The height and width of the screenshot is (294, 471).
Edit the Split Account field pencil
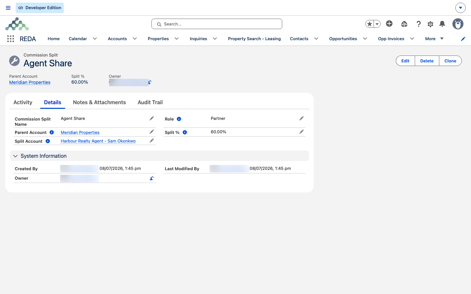pos(152,140)
